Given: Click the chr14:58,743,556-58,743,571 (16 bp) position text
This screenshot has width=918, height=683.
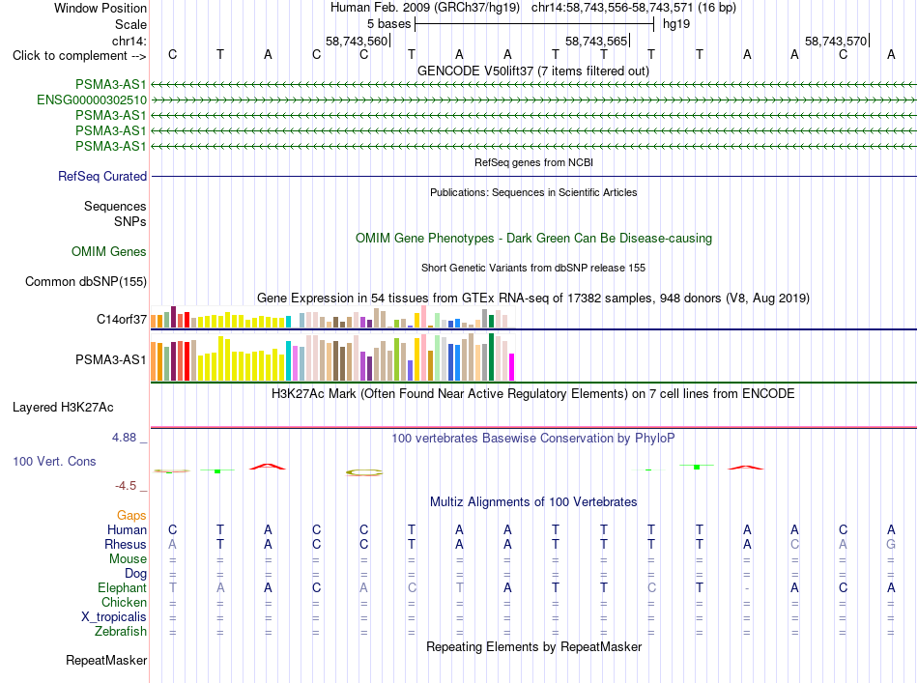Looking at the screenshot, I should [x=634, y=8].
